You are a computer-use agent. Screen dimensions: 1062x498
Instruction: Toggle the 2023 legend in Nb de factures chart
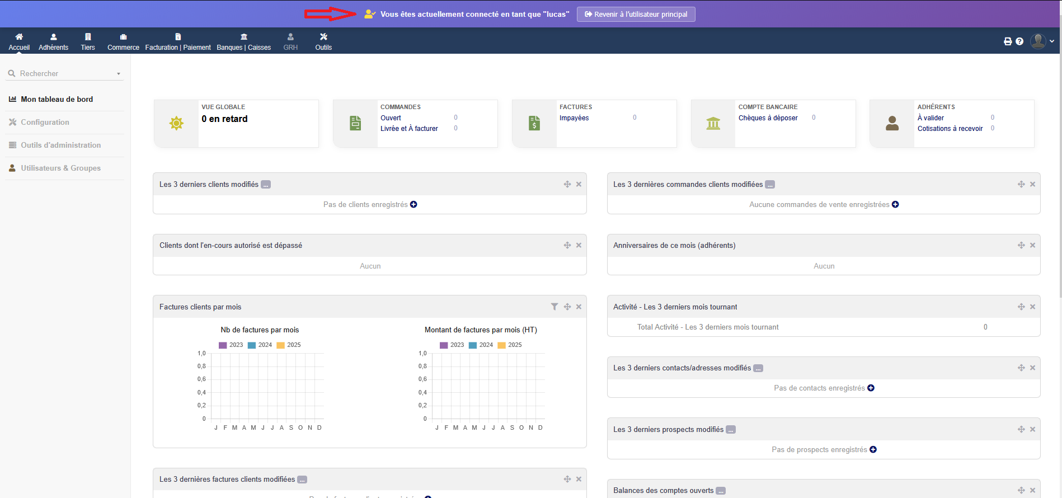[x=231, y=345]
